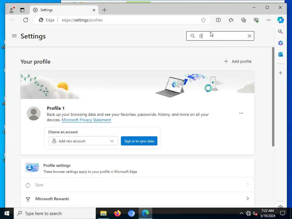Viewport: 292px width, 219px height.
Task: Click the muted volume tray icon
Action: [x=255, y=213]
